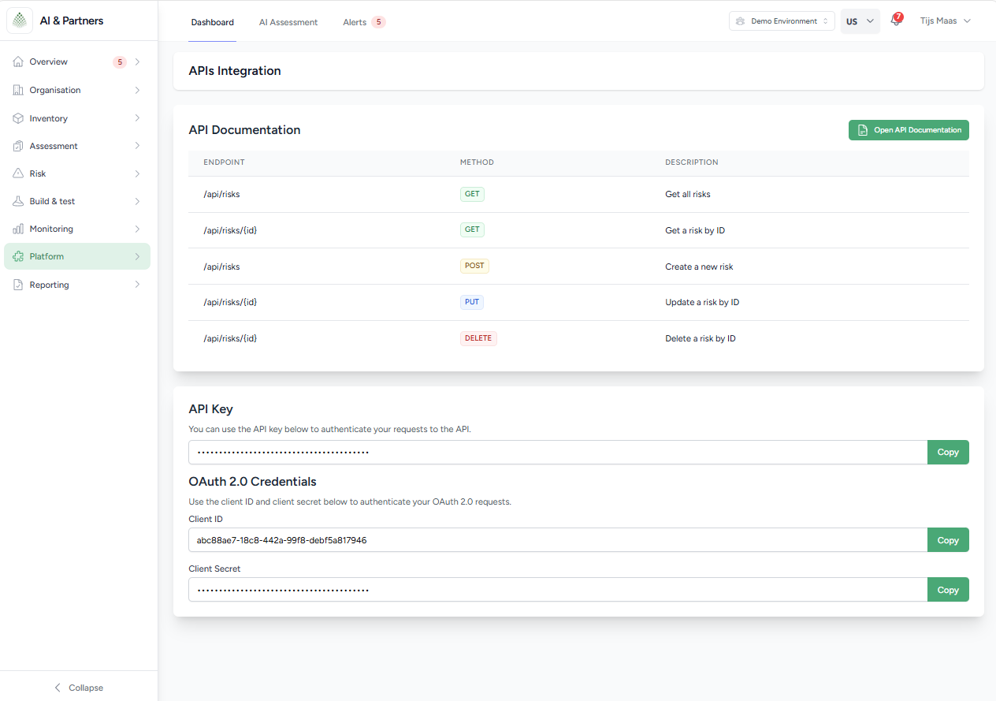Image resolution: width=996 pixels, height=701 pixels.
Task: Switch to the AI Assessment tab
Action: tap(288, 22)
